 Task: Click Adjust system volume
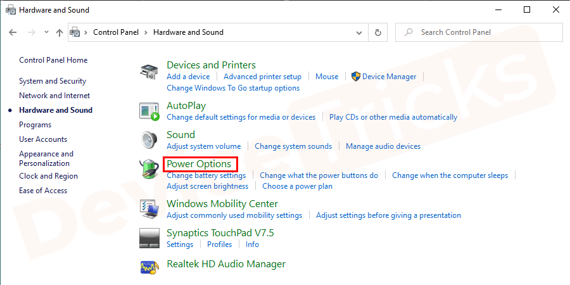tap(203, 146)
